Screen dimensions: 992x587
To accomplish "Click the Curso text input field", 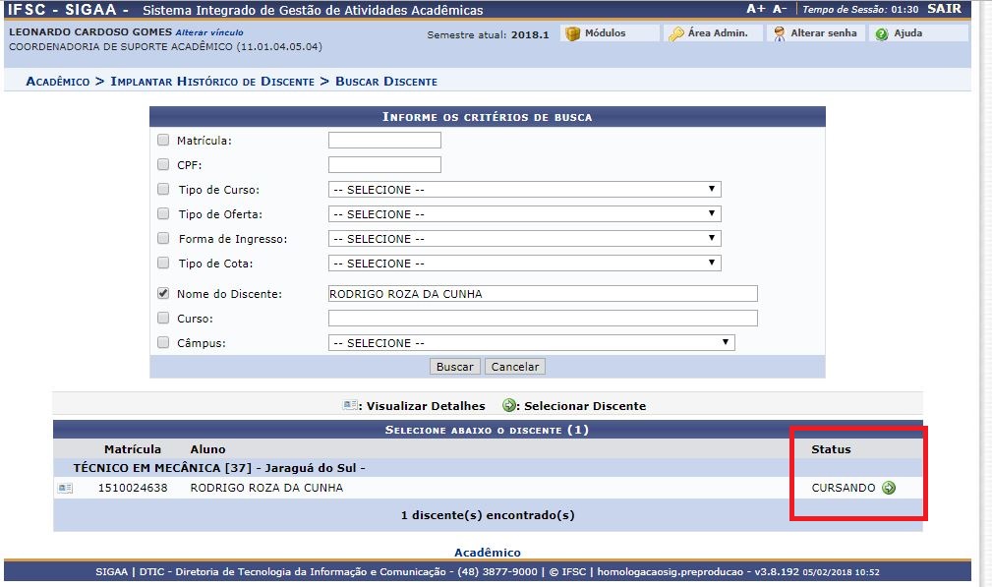I will point(543,319).
